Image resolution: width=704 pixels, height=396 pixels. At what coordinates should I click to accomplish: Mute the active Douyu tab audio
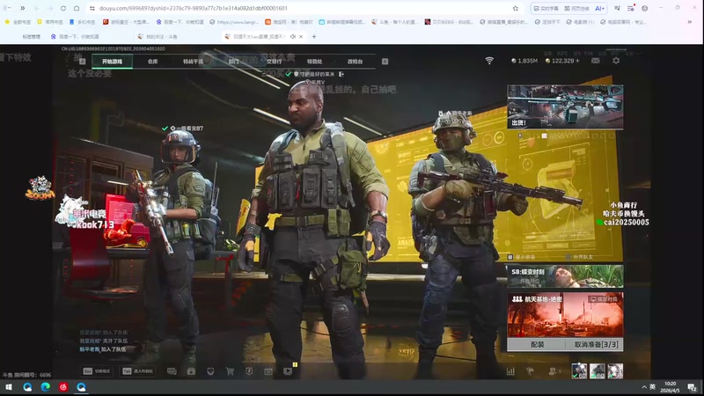(x=293, y=36)
